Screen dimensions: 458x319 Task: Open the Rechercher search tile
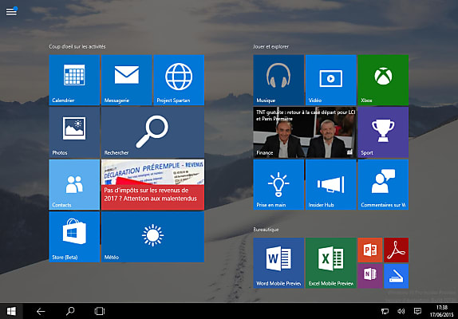152,132
